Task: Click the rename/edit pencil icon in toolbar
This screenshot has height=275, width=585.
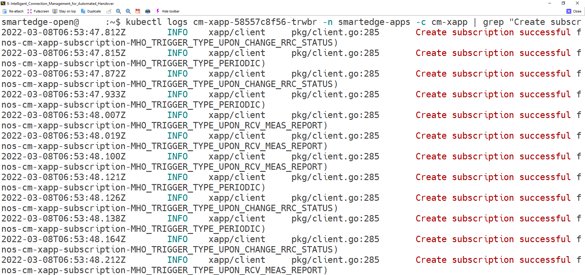Action: (109, 11)
